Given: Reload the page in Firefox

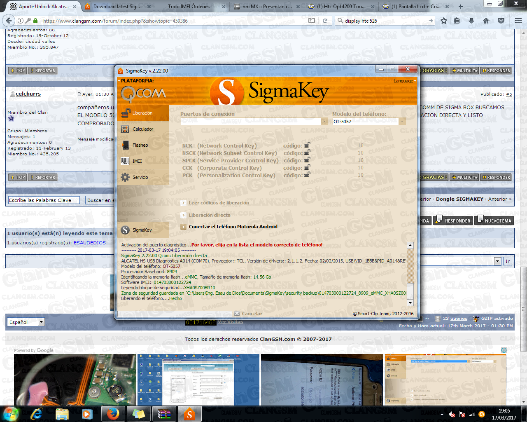Looking at the screenshot, I should (325, 21).
